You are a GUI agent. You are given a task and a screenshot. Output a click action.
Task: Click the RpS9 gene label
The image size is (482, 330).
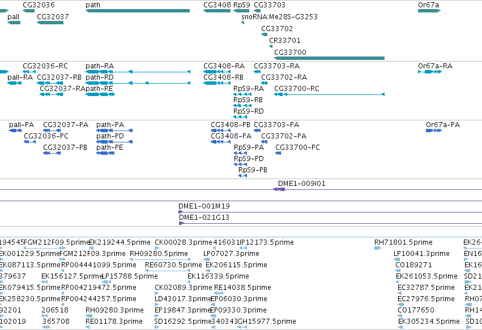(242, 5)
